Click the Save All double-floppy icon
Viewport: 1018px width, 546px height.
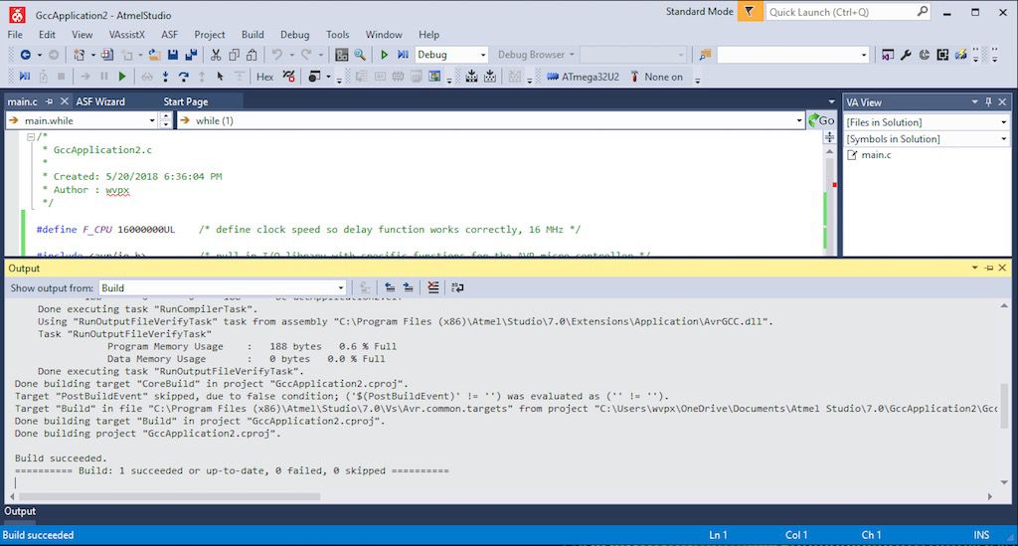click(191, 55)
